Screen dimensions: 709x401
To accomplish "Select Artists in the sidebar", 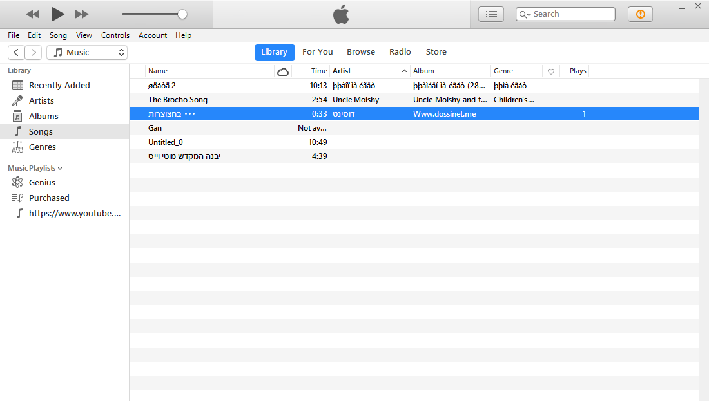I will pyautogui.click(x=64, y=100).
